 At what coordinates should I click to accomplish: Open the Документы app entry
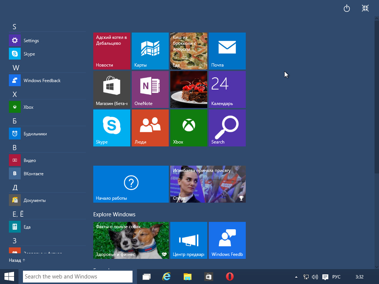(47, 200)
